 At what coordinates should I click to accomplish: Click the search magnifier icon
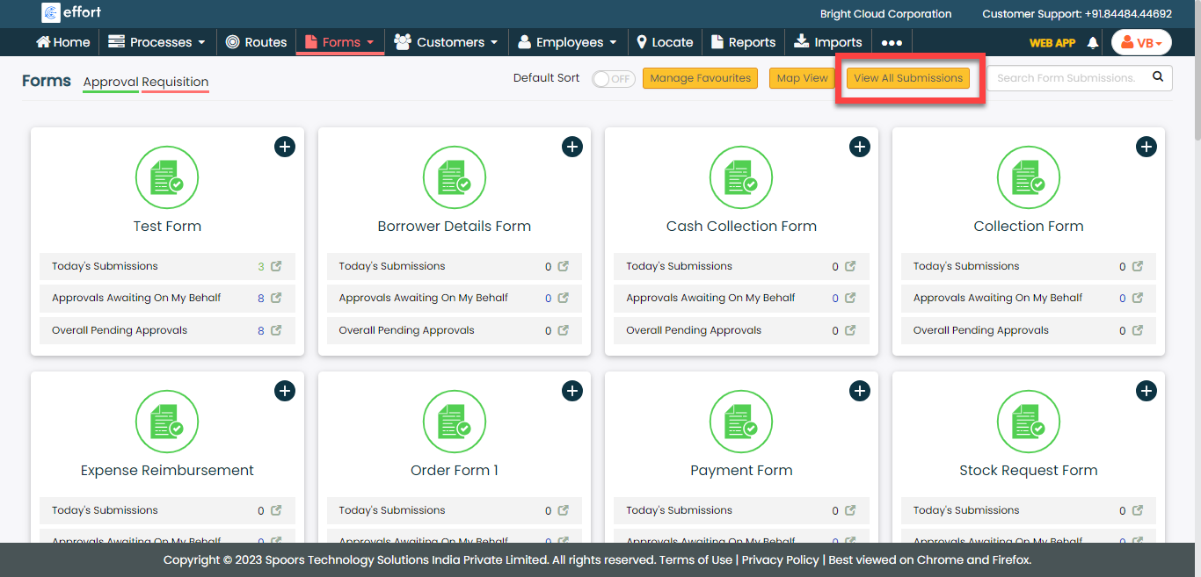pyautogui.click(x=1158, y=77)
